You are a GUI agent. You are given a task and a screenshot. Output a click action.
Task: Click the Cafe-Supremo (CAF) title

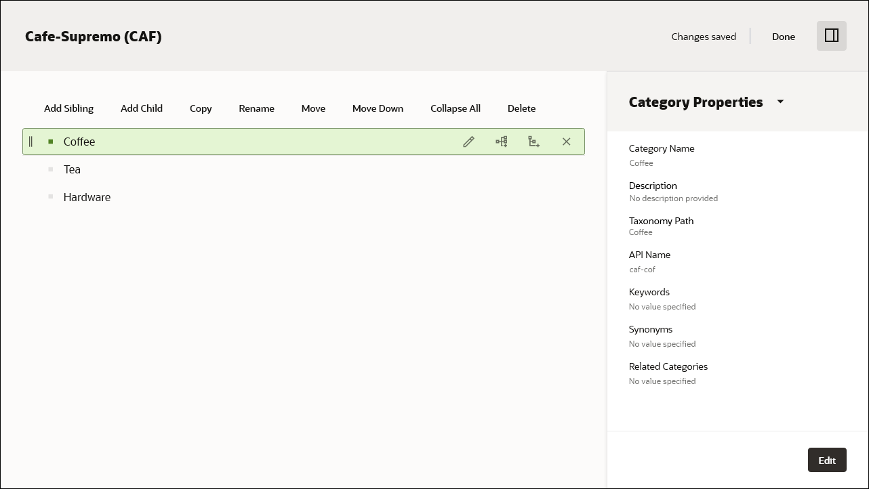click(x=93, y=37)
